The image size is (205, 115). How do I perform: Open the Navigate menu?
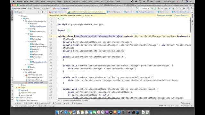tap(51, 1)
